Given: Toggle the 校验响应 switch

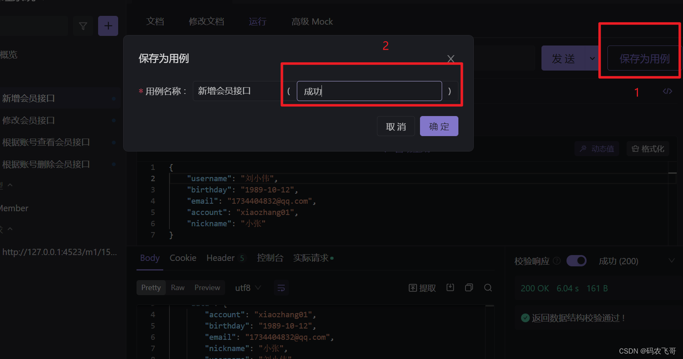Looking at the screenshot, I should (577, 261).
